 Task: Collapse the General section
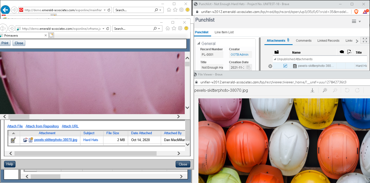coord(198,43)
